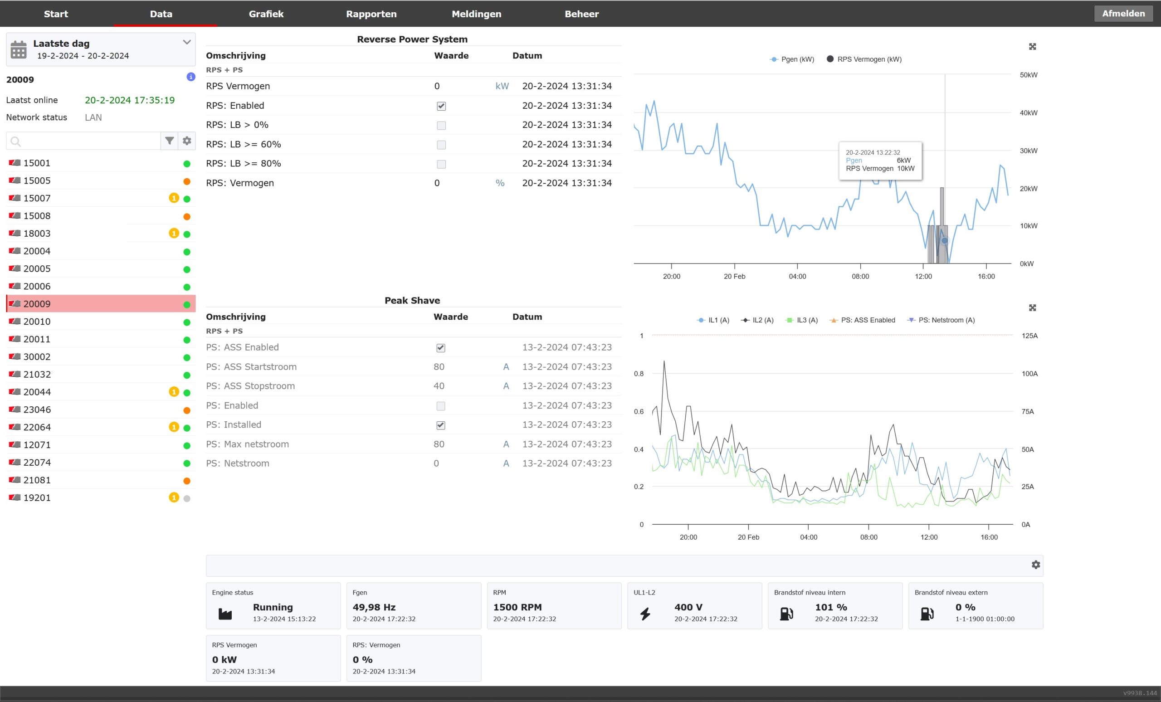Select device 20010 in the list
Viewport: 1161px width, 702px height.
tap(37, 322)
